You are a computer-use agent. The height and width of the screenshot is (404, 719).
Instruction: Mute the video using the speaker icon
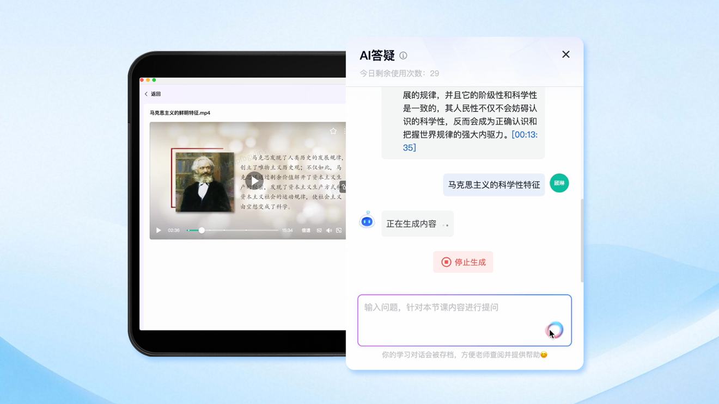[329, 231]
